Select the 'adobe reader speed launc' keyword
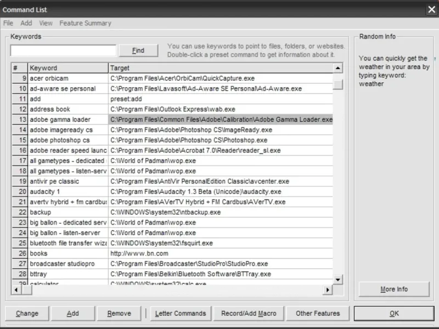439x329 pixels. (x=68, y=150)
